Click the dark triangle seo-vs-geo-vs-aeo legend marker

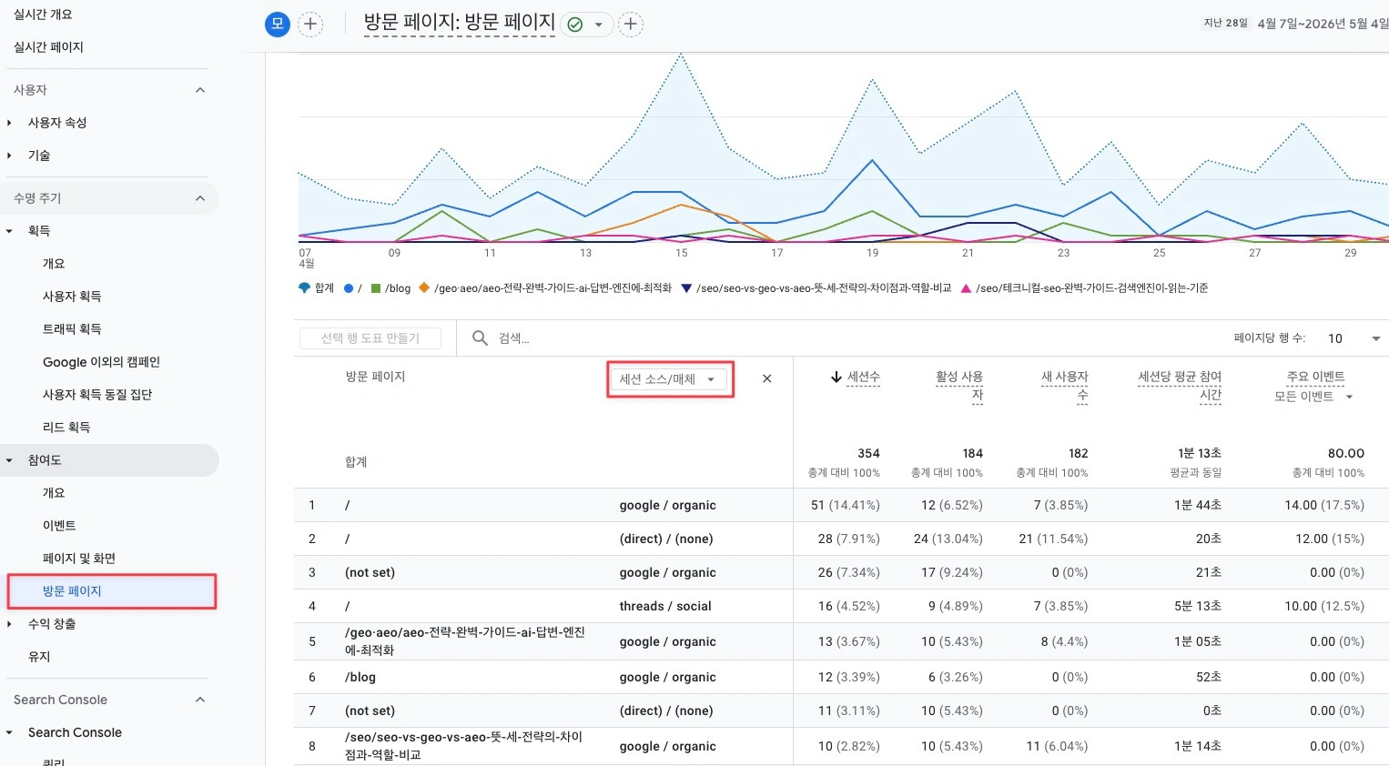[x=686, y=288]
